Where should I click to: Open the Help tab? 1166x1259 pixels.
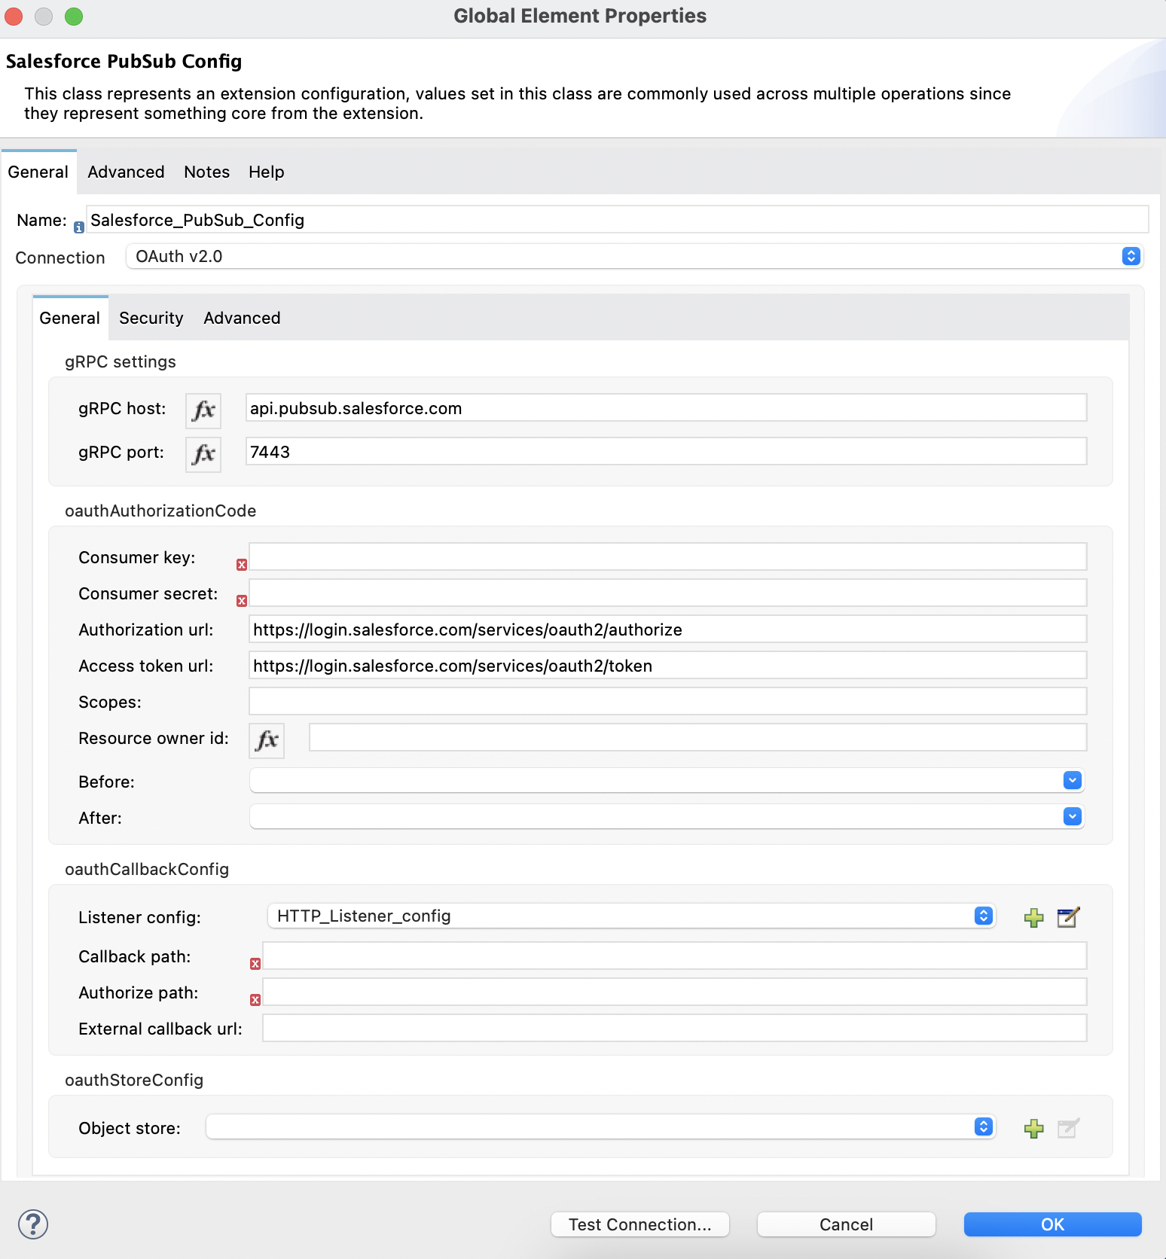click(x=267, y=172)
